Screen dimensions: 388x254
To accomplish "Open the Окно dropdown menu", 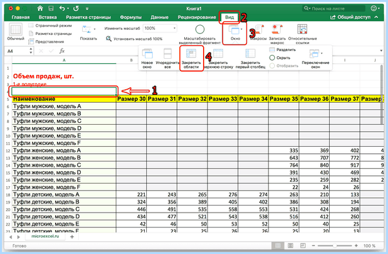I will pos(235,34).
